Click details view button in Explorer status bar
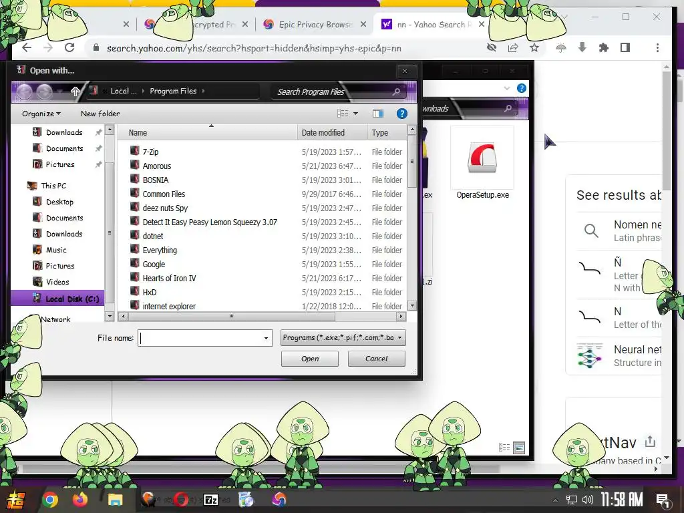 click(504, 447)
